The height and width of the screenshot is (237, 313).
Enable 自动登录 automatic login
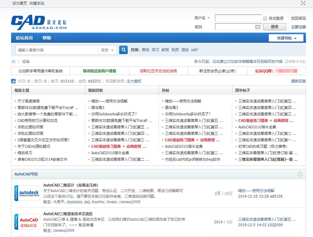coord(264,18)
